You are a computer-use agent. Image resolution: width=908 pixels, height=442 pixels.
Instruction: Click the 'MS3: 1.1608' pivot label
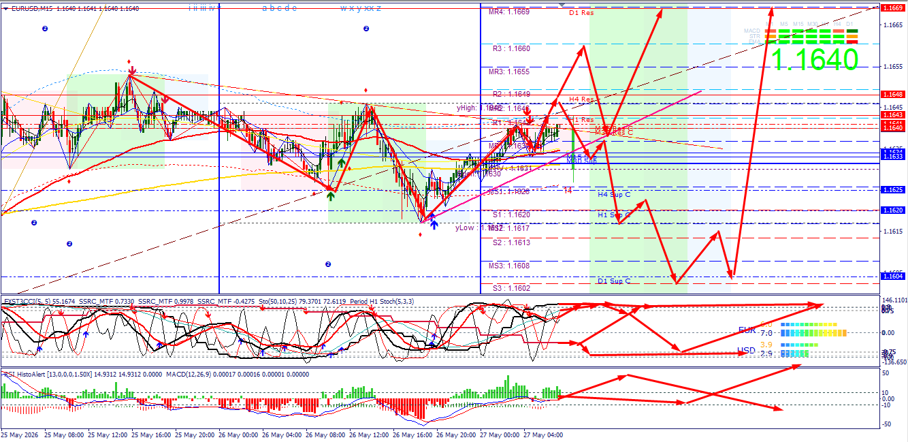pyautogui.click(x=509, y=266)
